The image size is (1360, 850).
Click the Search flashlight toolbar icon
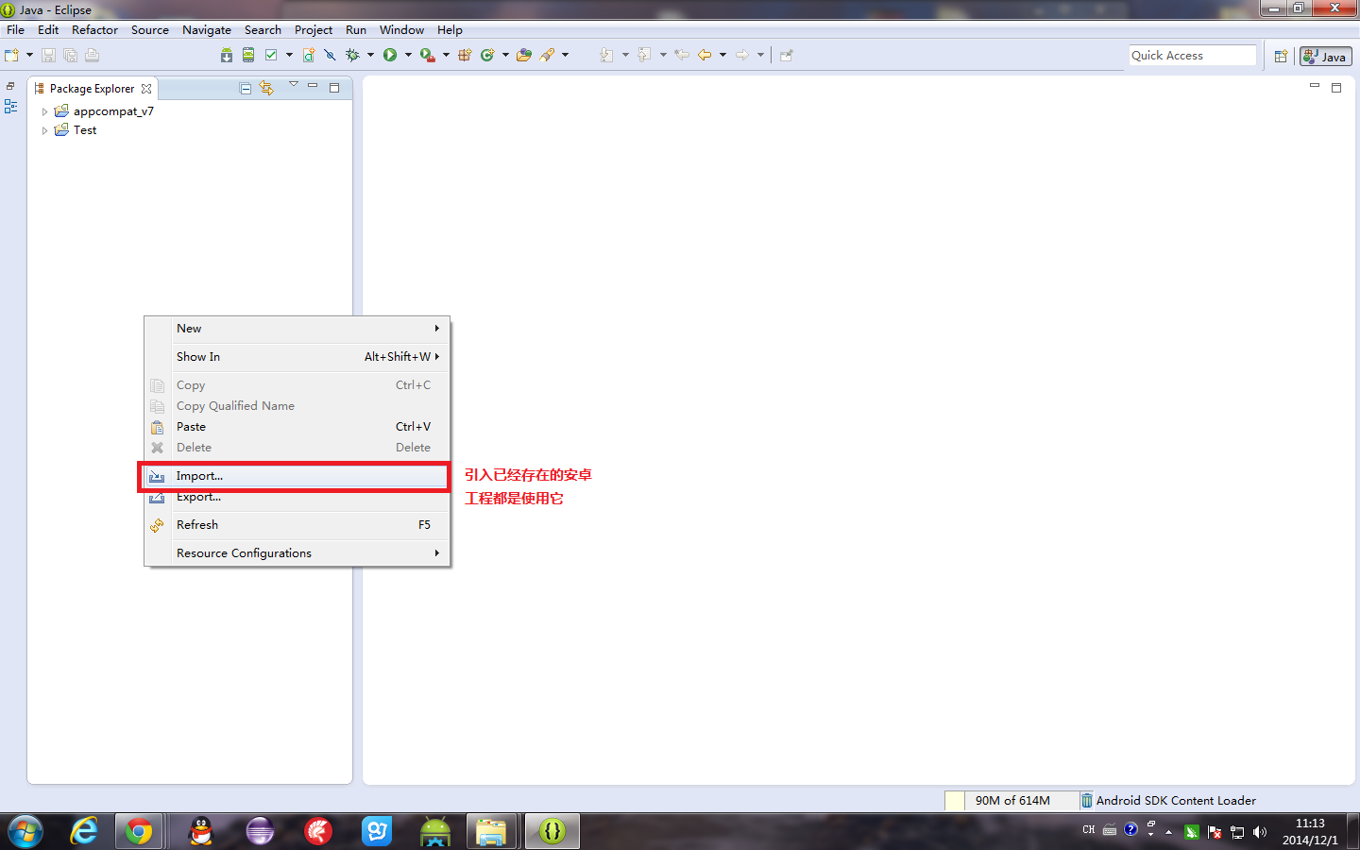point(547,55)
